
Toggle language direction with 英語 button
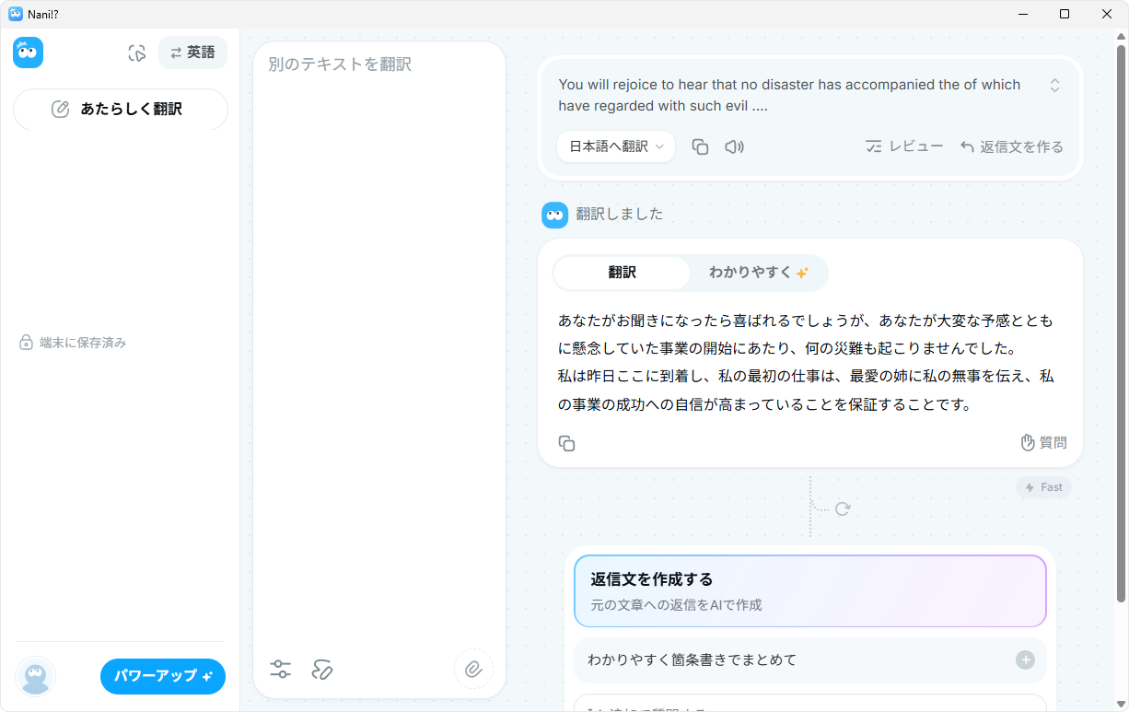tap(192, 53)
